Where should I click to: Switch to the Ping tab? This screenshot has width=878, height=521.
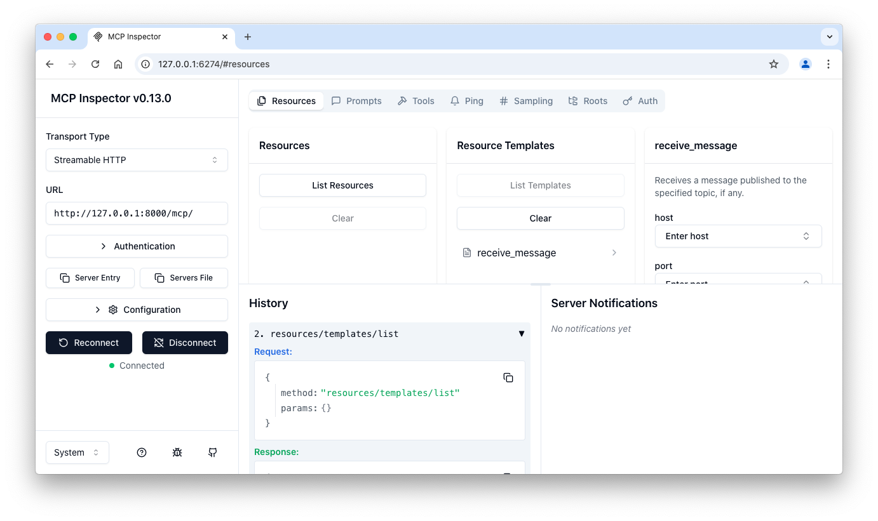467,101
